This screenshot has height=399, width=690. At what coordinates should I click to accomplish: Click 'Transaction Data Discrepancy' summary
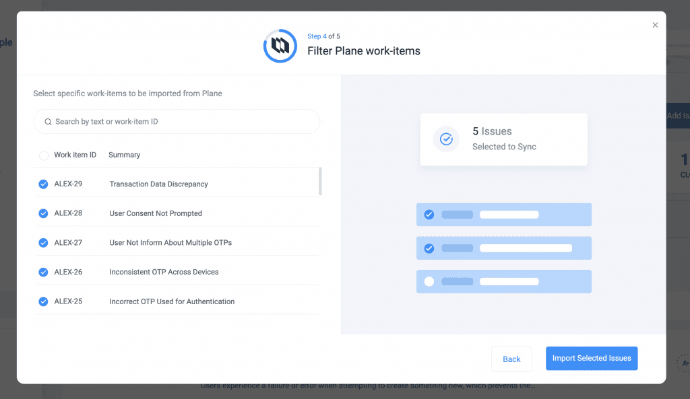click(x=159, y=184)
